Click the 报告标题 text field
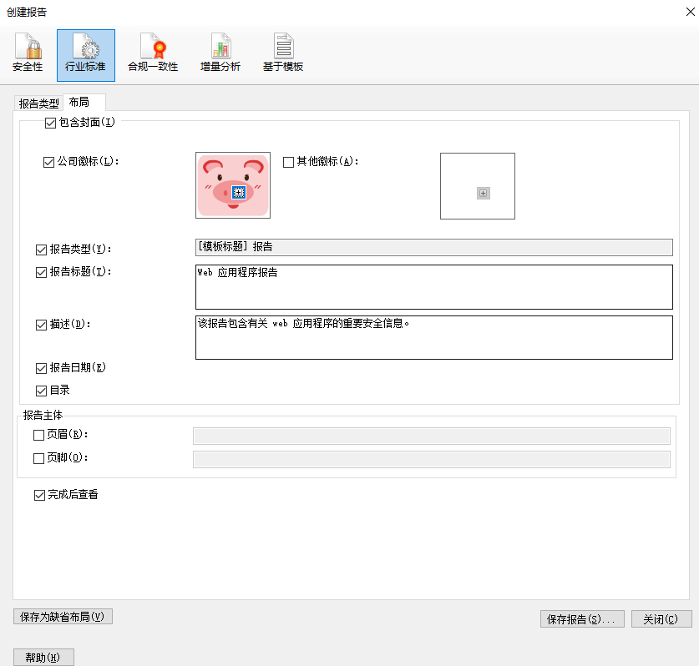699x666 pixels. click(434, 287)
